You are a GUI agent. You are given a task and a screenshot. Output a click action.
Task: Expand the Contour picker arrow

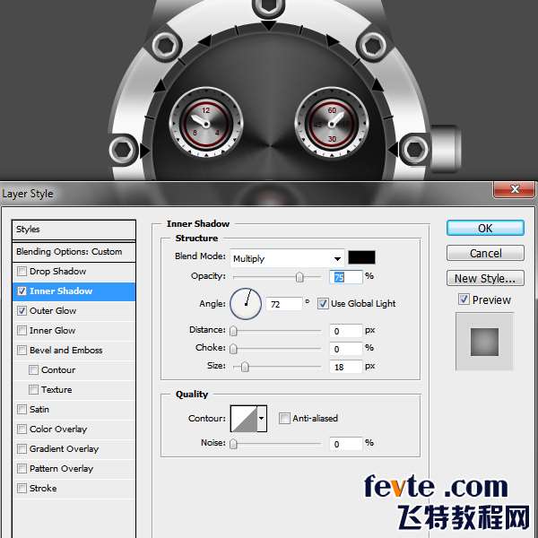pyautogui.click(x=262, y=418)
